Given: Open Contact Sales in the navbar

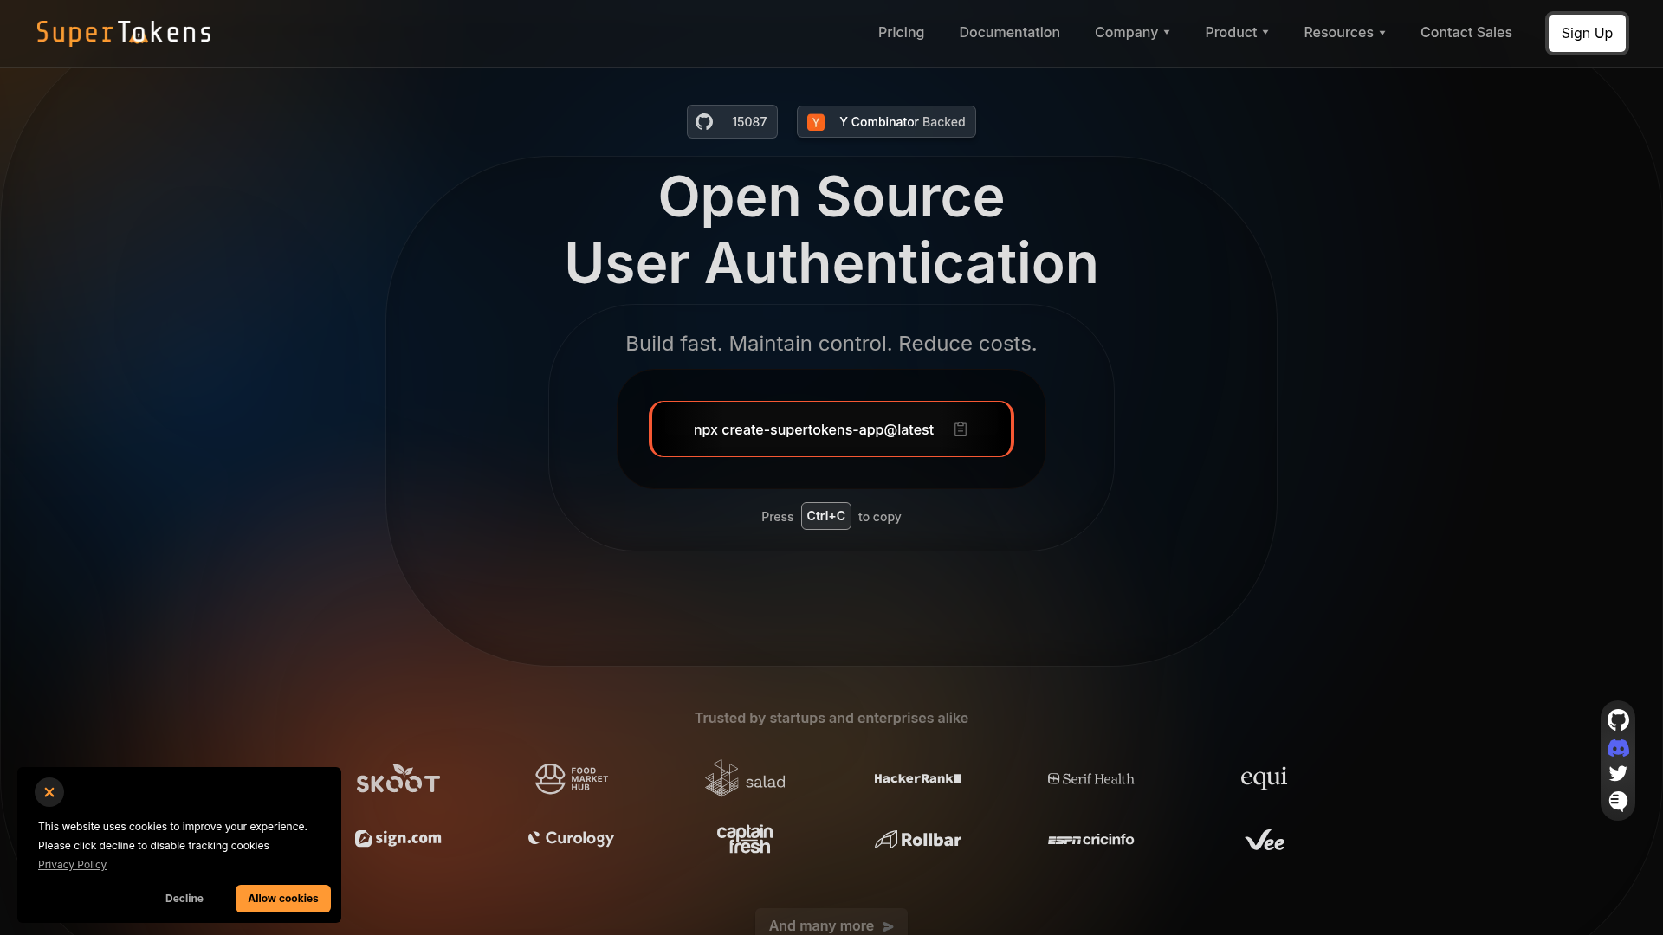Looking at the screenshot, I should click(x=1466, y=33).
